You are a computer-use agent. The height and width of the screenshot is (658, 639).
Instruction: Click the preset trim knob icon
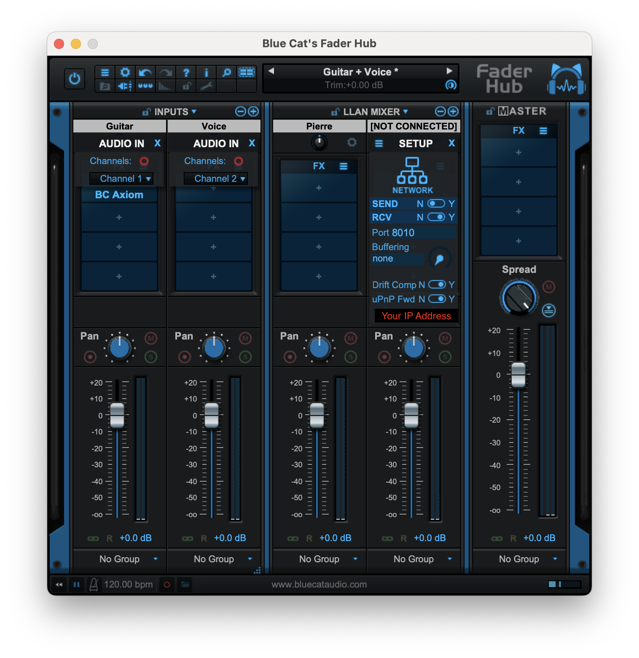coord(451,85)
